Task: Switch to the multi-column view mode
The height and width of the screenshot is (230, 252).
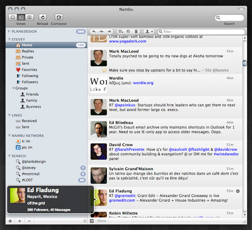Action: 29,17
